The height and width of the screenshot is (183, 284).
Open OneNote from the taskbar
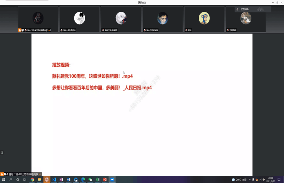click(60, 180)
